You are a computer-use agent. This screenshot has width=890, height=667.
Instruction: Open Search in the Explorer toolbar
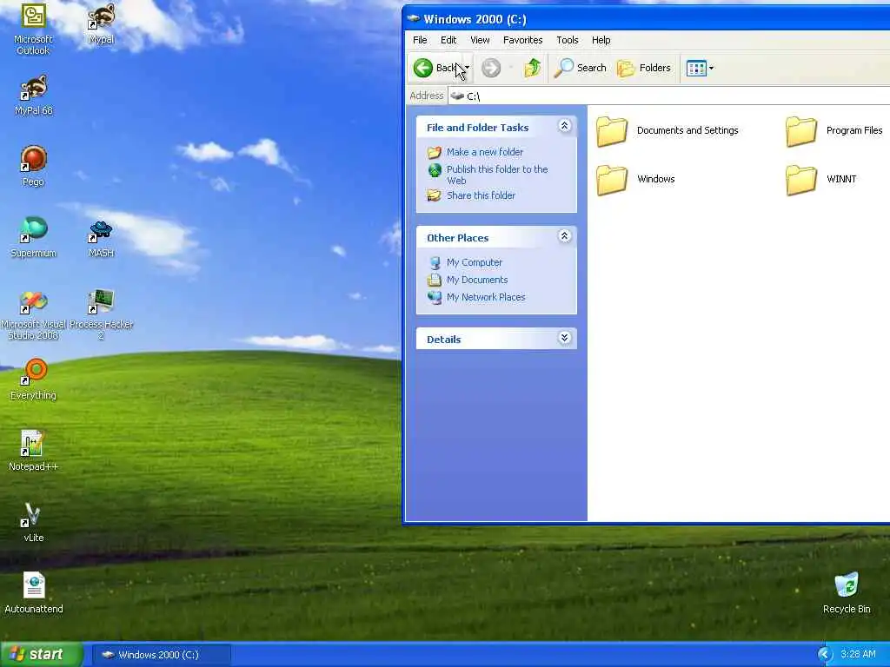click(x=580, y=68)
